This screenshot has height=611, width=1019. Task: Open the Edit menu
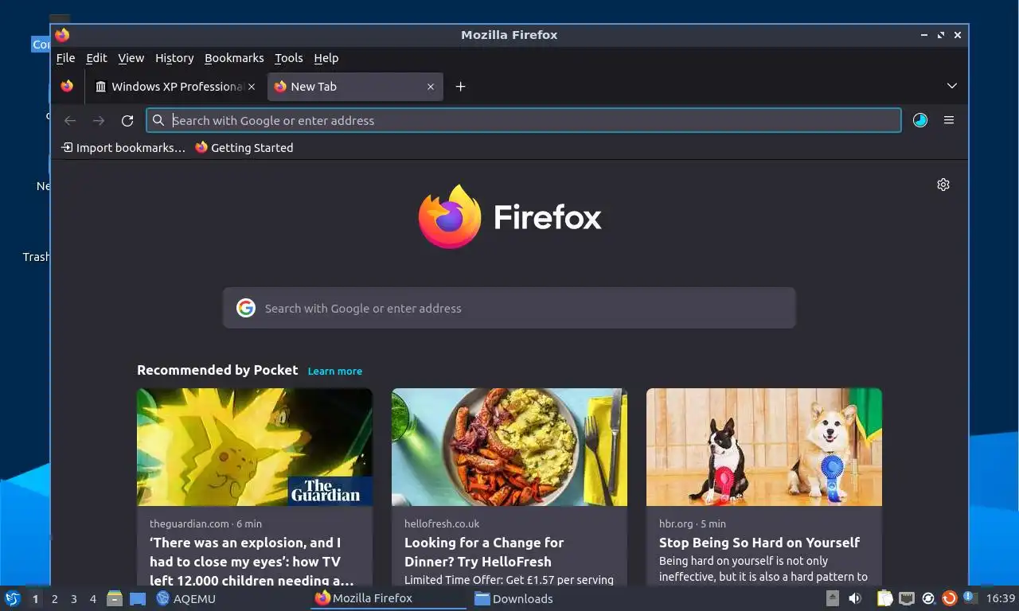point(96,58)
